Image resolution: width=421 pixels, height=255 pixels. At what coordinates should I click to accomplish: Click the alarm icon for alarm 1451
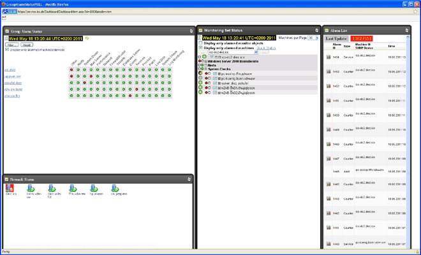[x=329, y=100]
